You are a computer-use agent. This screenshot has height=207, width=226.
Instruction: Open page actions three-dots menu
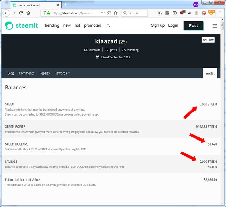[x=103, y=13]
